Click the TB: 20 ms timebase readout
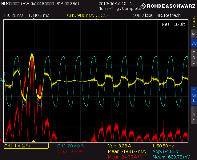 13,15
